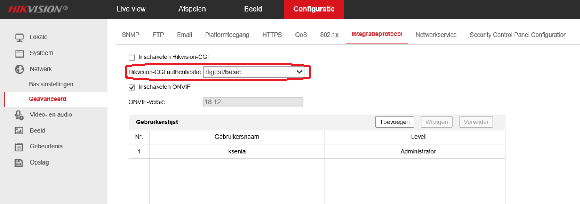The image size is (580, 204).
Task: Select the Configuratie tab
Action: [x=314, y=9]
